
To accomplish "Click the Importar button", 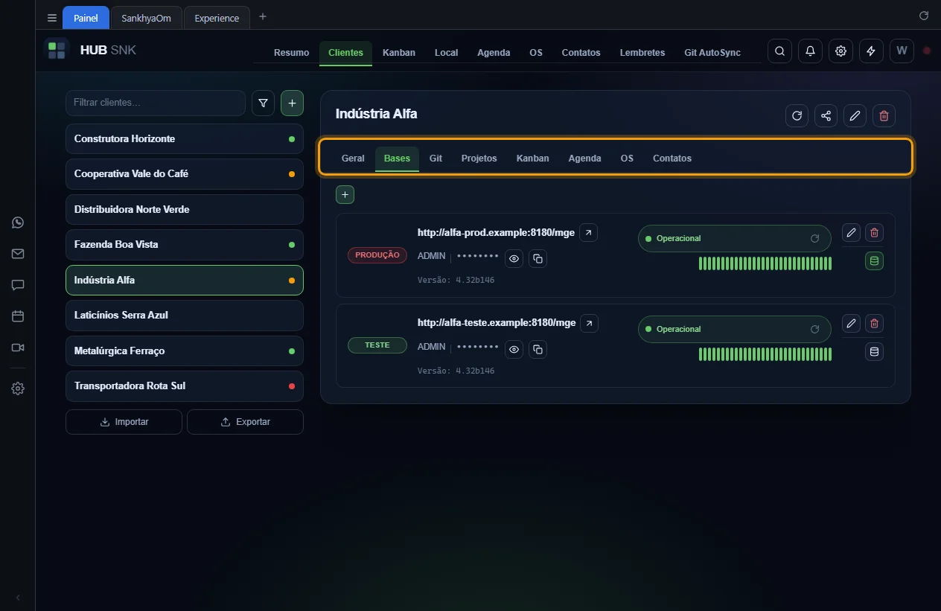I will pyautogui.click(x=124, y=422).
